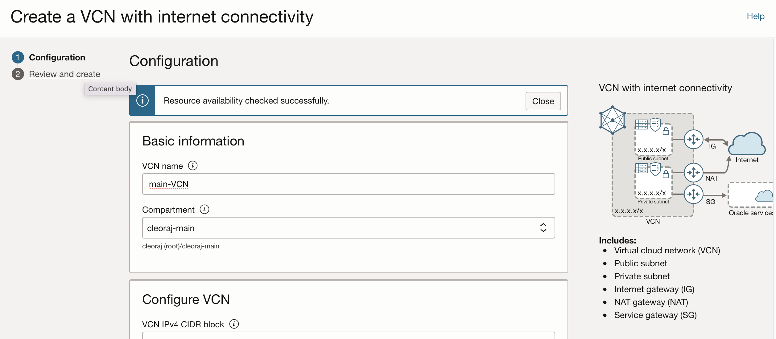Open the Compartment dropdown
This screenshot has height=339, width=776.
click(x=349, y=228)
